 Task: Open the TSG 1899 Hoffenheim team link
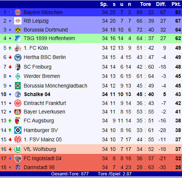[x=49, y=38]
